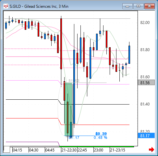
Task: Click the 04:30 time axis label
Action: pyautogui.click(x=34, y=150)
